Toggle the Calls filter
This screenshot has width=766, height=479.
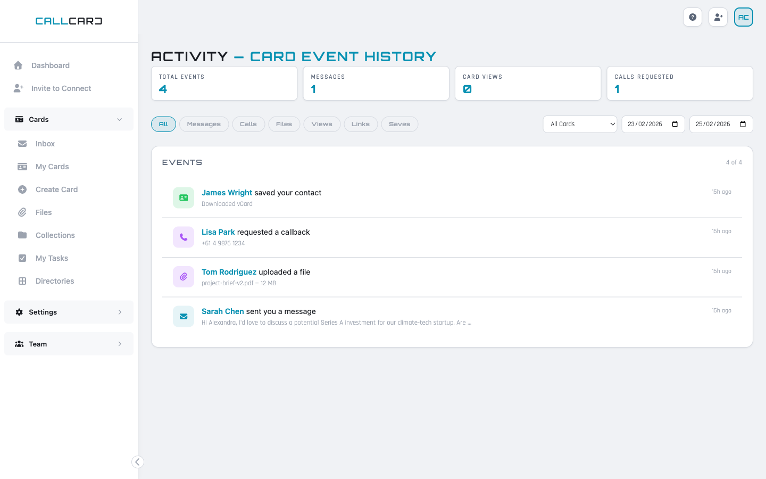248,124
